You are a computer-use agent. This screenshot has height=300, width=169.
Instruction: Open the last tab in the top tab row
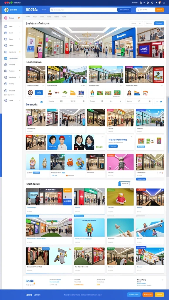tap(64, 17)
